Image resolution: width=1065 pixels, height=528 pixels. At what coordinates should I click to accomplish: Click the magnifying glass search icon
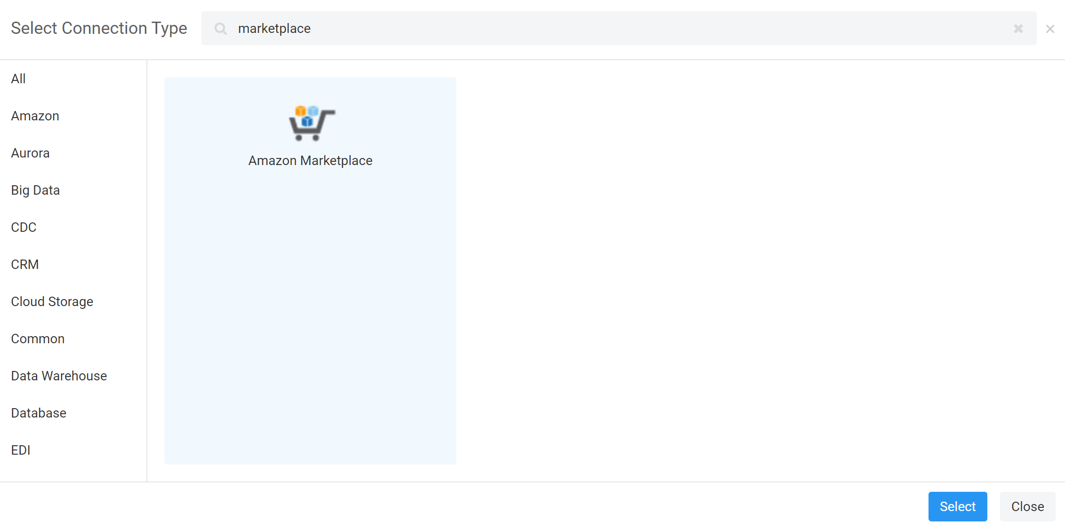point(220,29)
